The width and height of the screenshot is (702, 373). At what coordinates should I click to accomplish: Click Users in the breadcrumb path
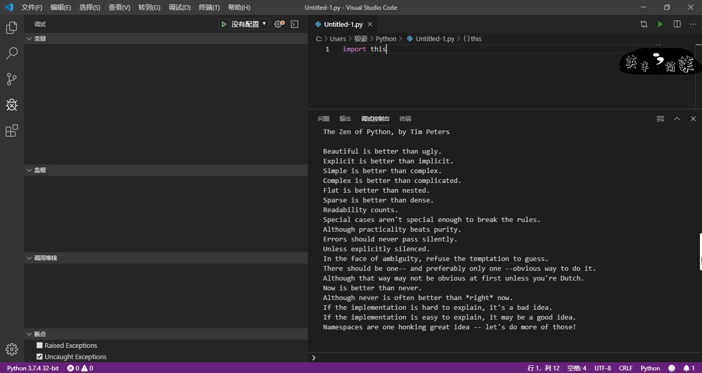pos(338,39)
